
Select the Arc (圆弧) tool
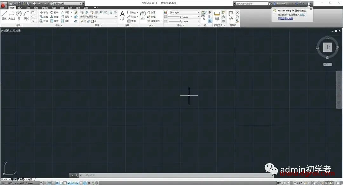pyautogui.click(x=26, y=15)
